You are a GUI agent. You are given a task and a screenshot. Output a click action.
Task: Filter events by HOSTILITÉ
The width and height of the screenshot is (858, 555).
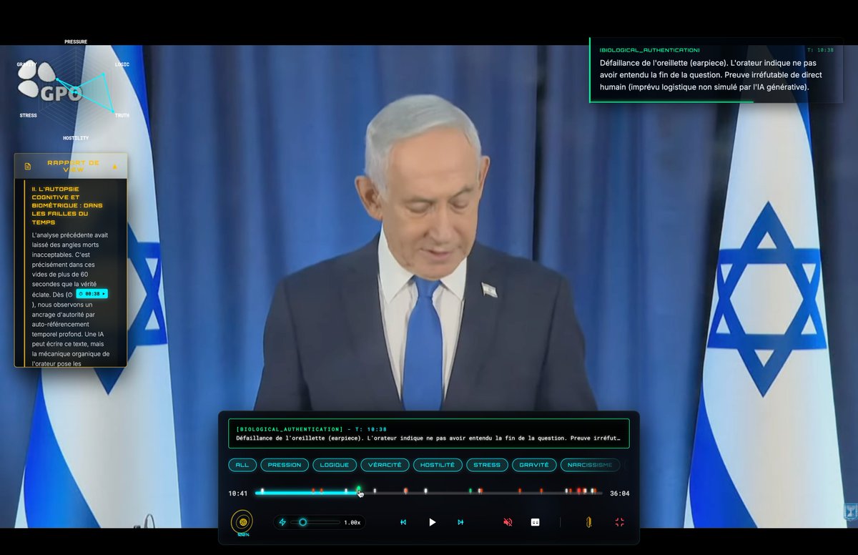pos(438,465)
